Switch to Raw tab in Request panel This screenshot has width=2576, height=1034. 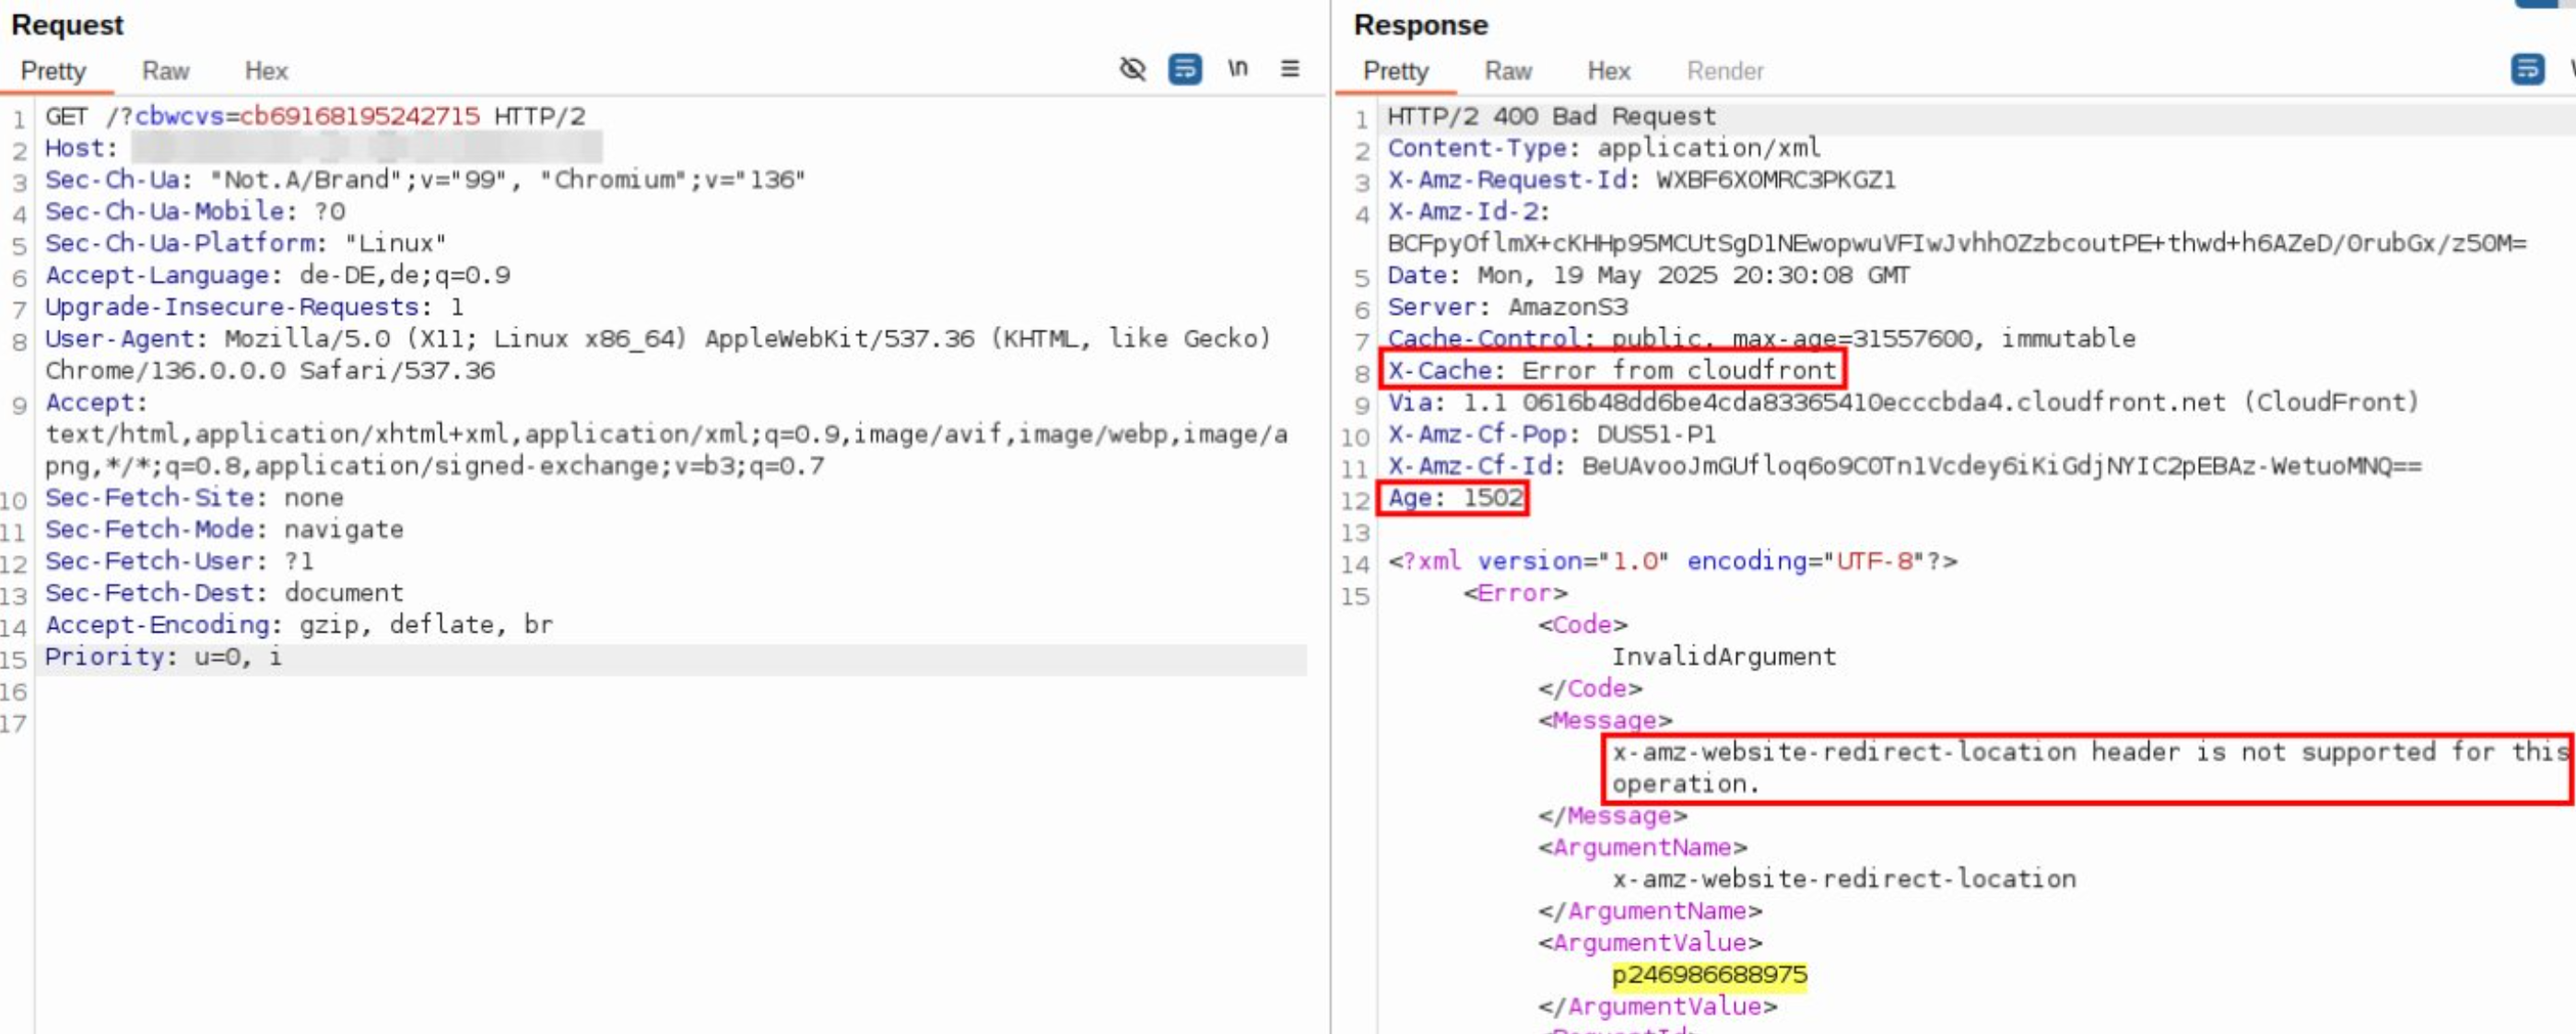[165, 71]
